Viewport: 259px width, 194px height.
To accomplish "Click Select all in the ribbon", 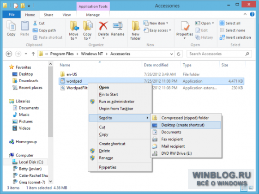I will tap(230, 23).
